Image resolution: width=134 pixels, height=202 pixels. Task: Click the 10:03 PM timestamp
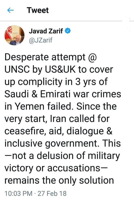click(18, 194)
